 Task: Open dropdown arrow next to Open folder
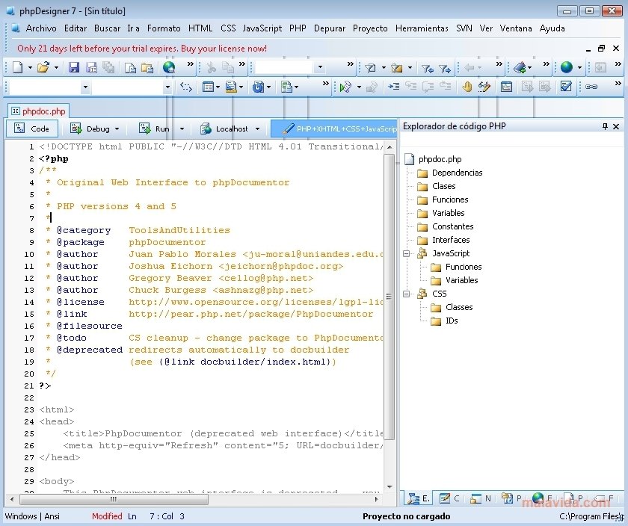click(56, 68)
